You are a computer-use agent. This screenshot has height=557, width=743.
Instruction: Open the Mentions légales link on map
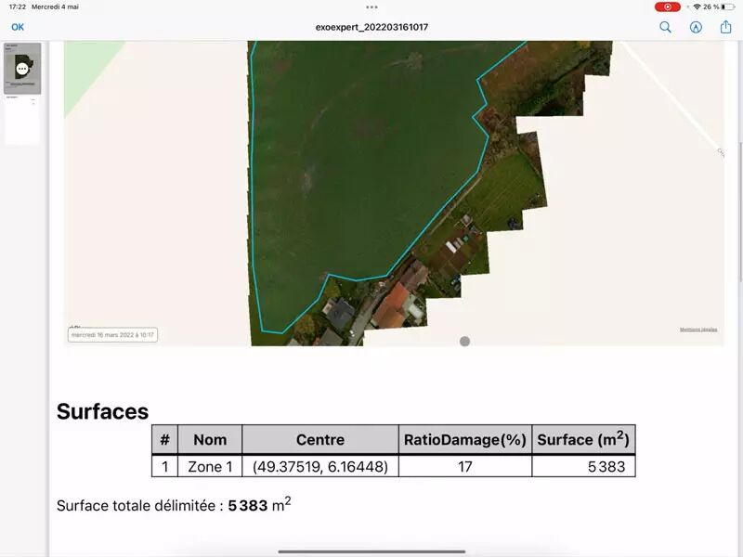tap(698, 330)
